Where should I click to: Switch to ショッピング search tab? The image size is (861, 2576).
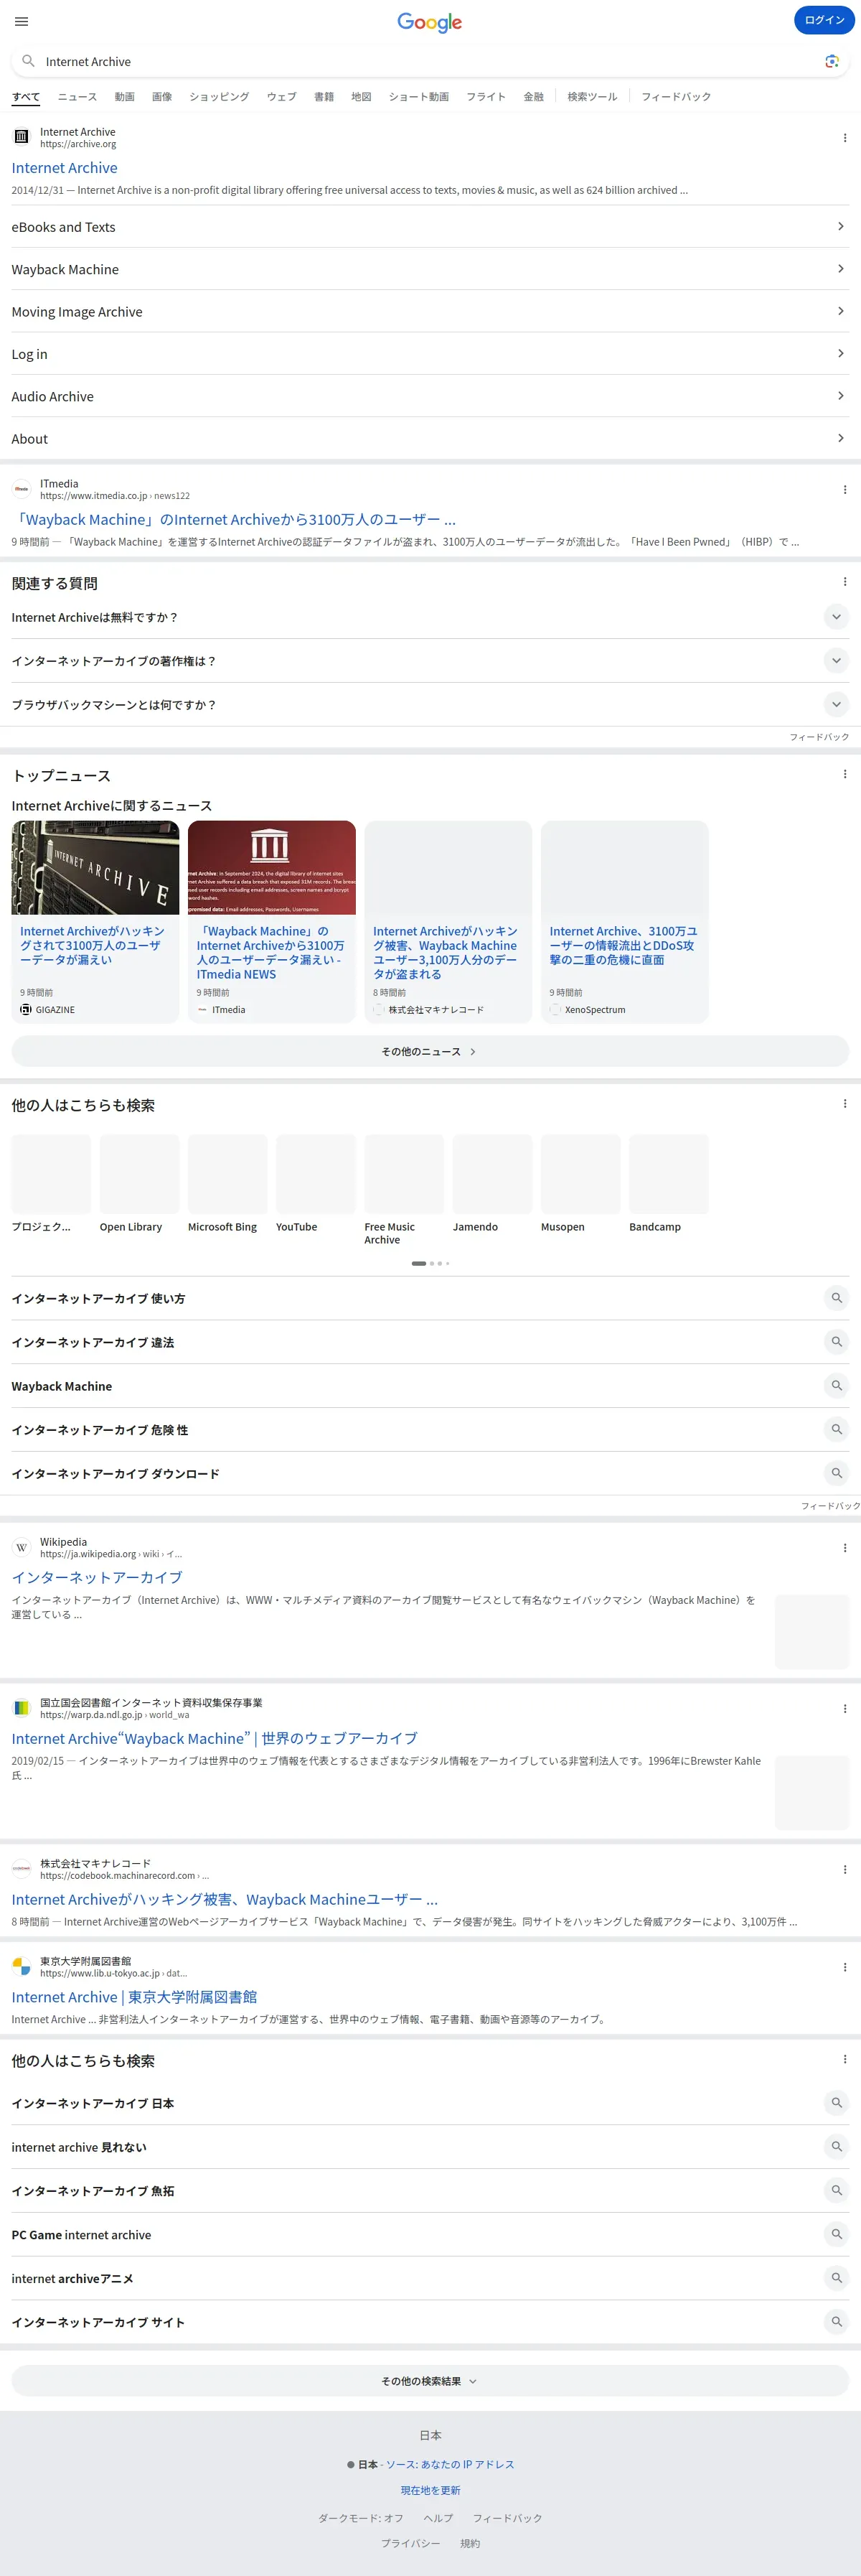[x=219, y=97]
